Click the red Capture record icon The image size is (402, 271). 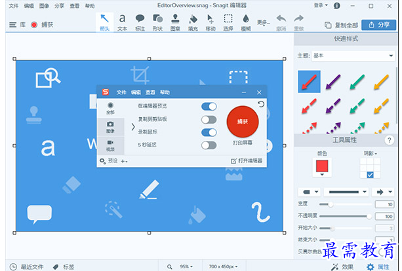tap(34, 25)
